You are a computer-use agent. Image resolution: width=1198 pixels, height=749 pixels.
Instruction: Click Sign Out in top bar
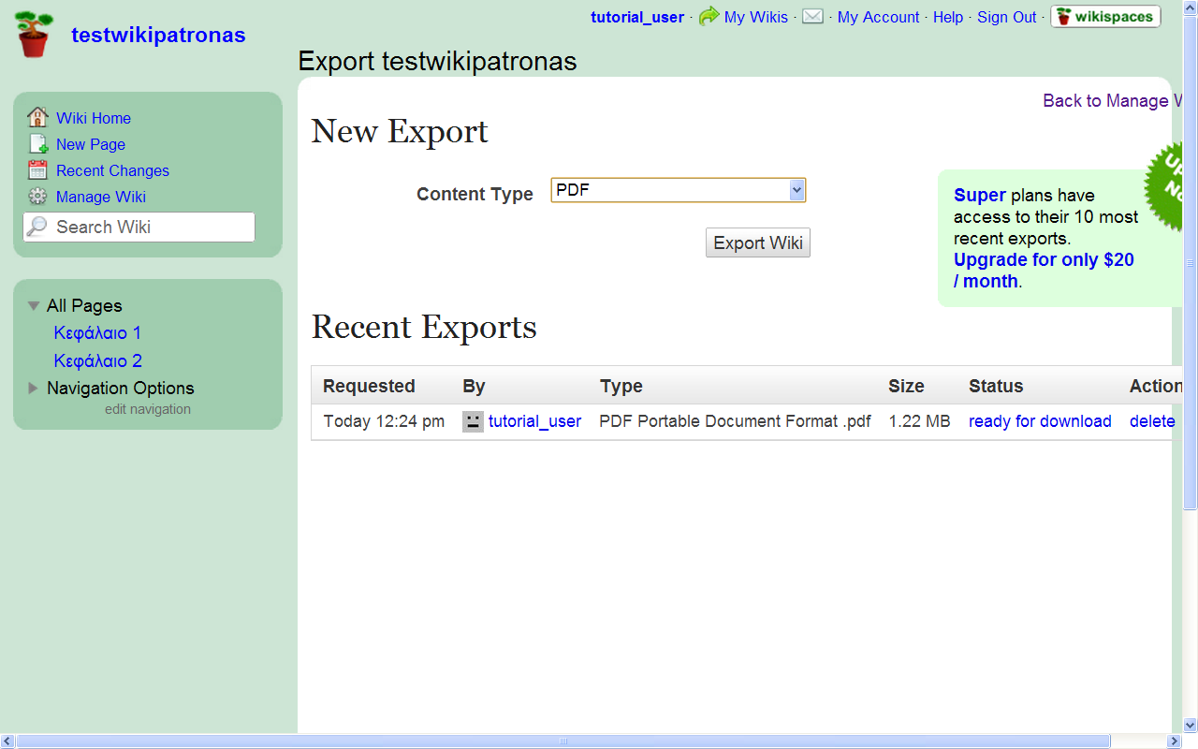[1007, 17]
